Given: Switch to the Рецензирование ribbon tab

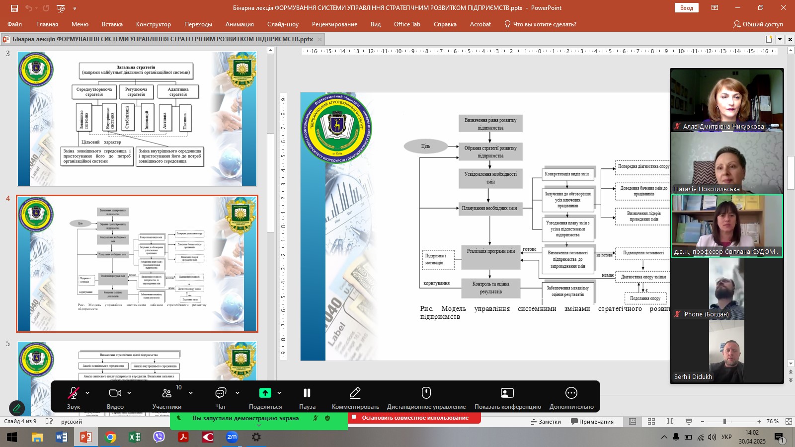Looking at the screenshot, I should 334,24.
